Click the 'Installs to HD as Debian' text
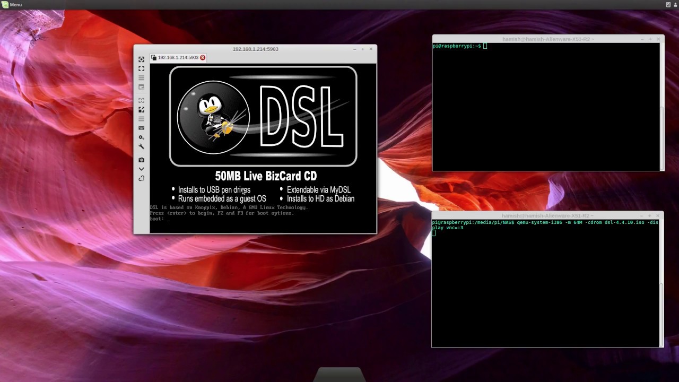The image size is (679, 382). [320, 198]
